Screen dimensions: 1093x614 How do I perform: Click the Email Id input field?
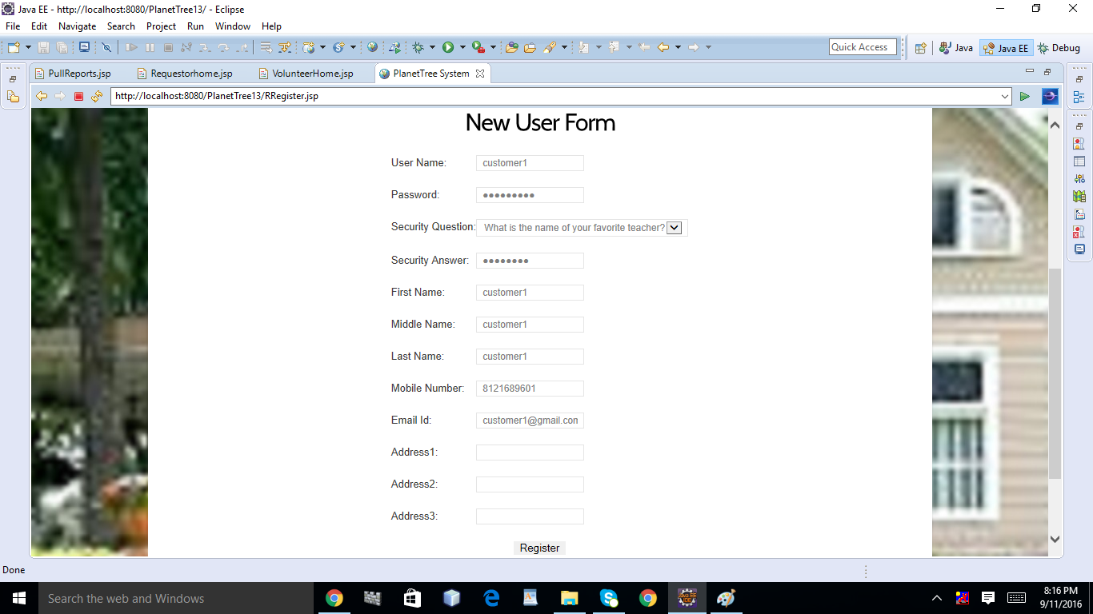530,421
